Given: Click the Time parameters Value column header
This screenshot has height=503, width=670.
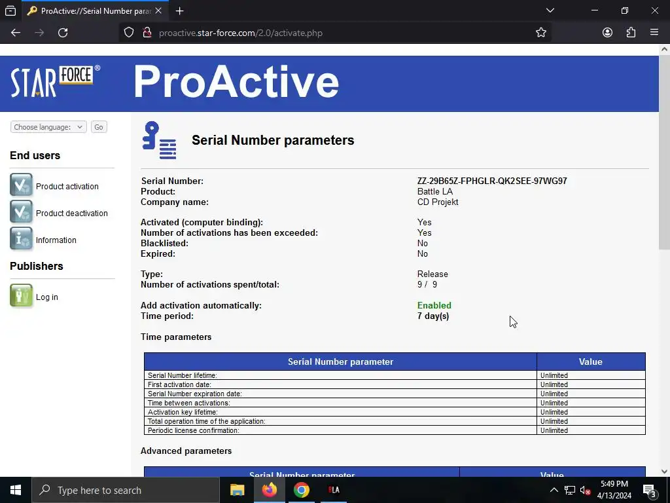Looking at the screenshot, I should pyautogui.click(x=591, y=362).
